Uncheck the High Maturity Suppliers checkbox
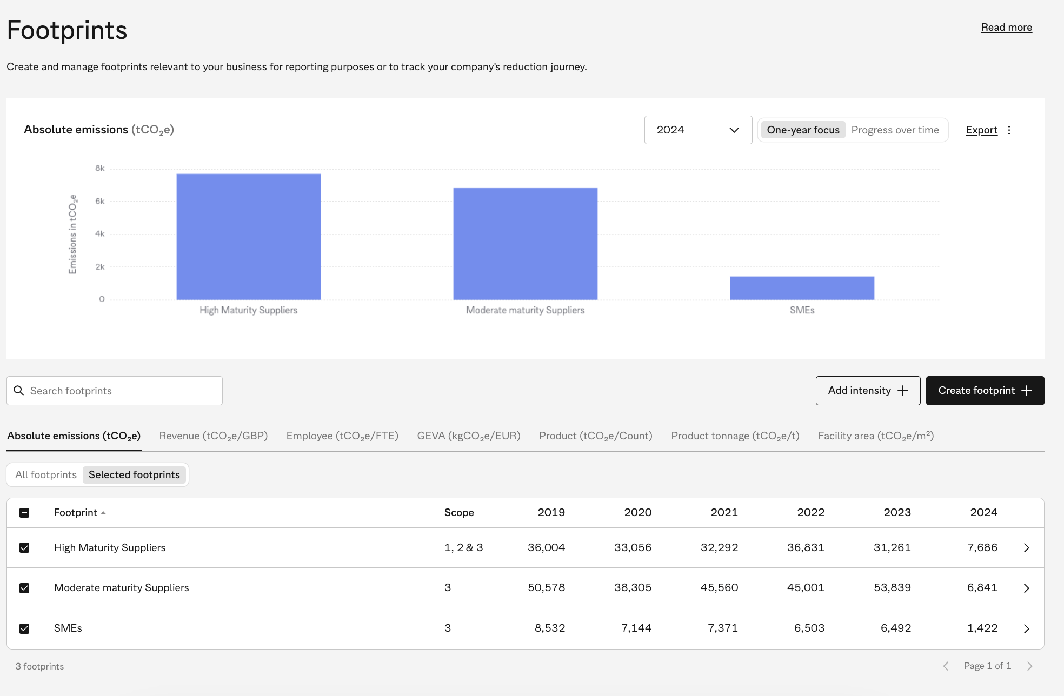Screen dimensions: 1064x696 tap(24, 548)
